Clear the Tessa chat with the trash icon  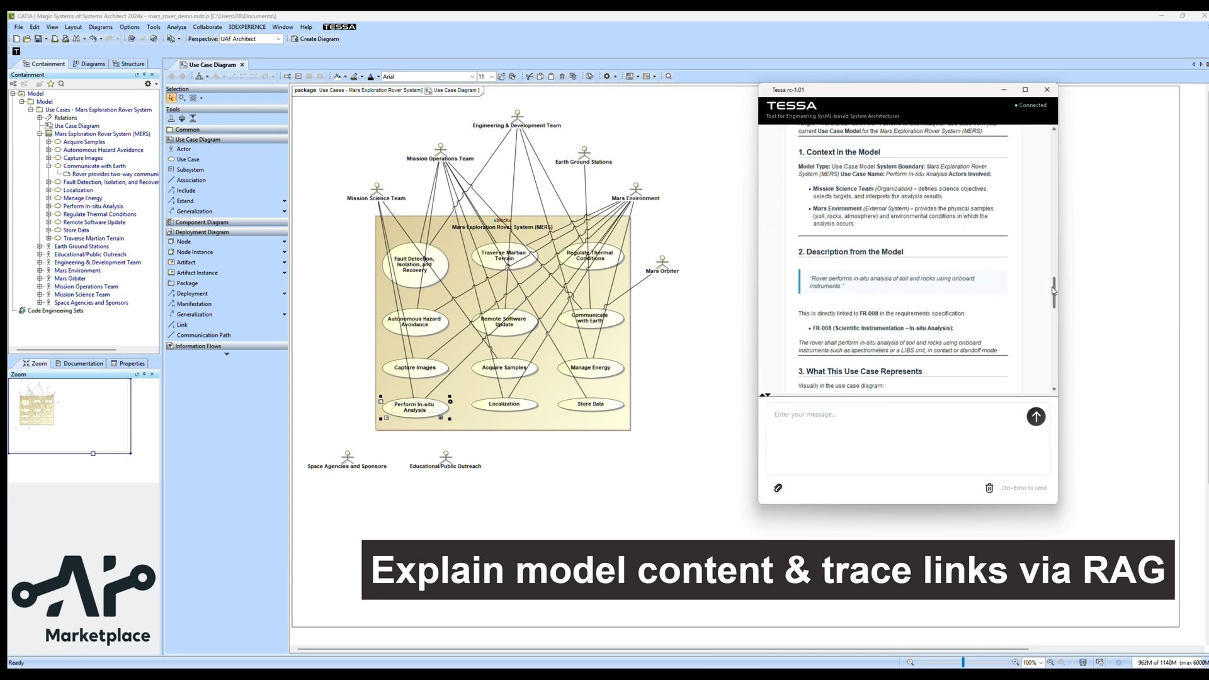point(989,488)
